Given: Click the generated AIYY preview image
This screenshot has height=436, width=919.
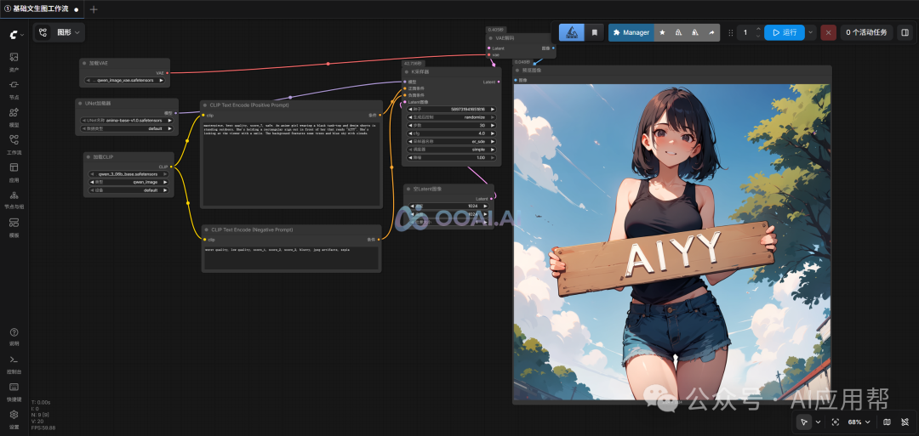Looking at the screenshot, I should click(x=671, y=241).
